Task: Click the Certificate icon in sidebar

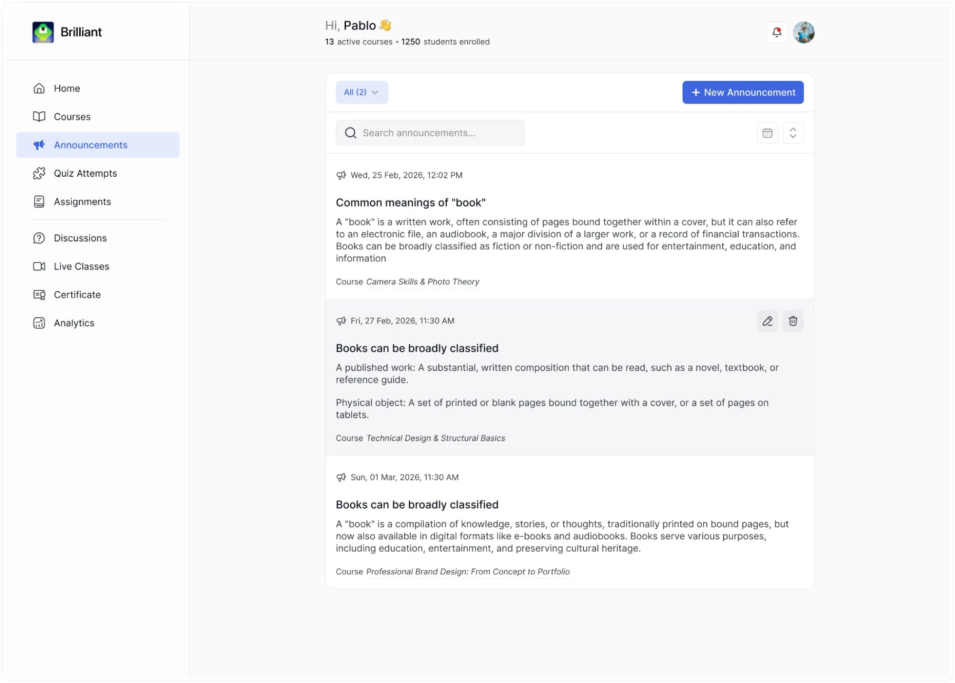Action: (x=39, y=295)
